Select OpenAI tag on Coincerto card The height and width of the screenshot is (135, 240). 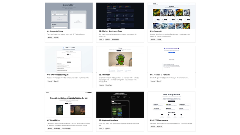[x=159, y=40]
